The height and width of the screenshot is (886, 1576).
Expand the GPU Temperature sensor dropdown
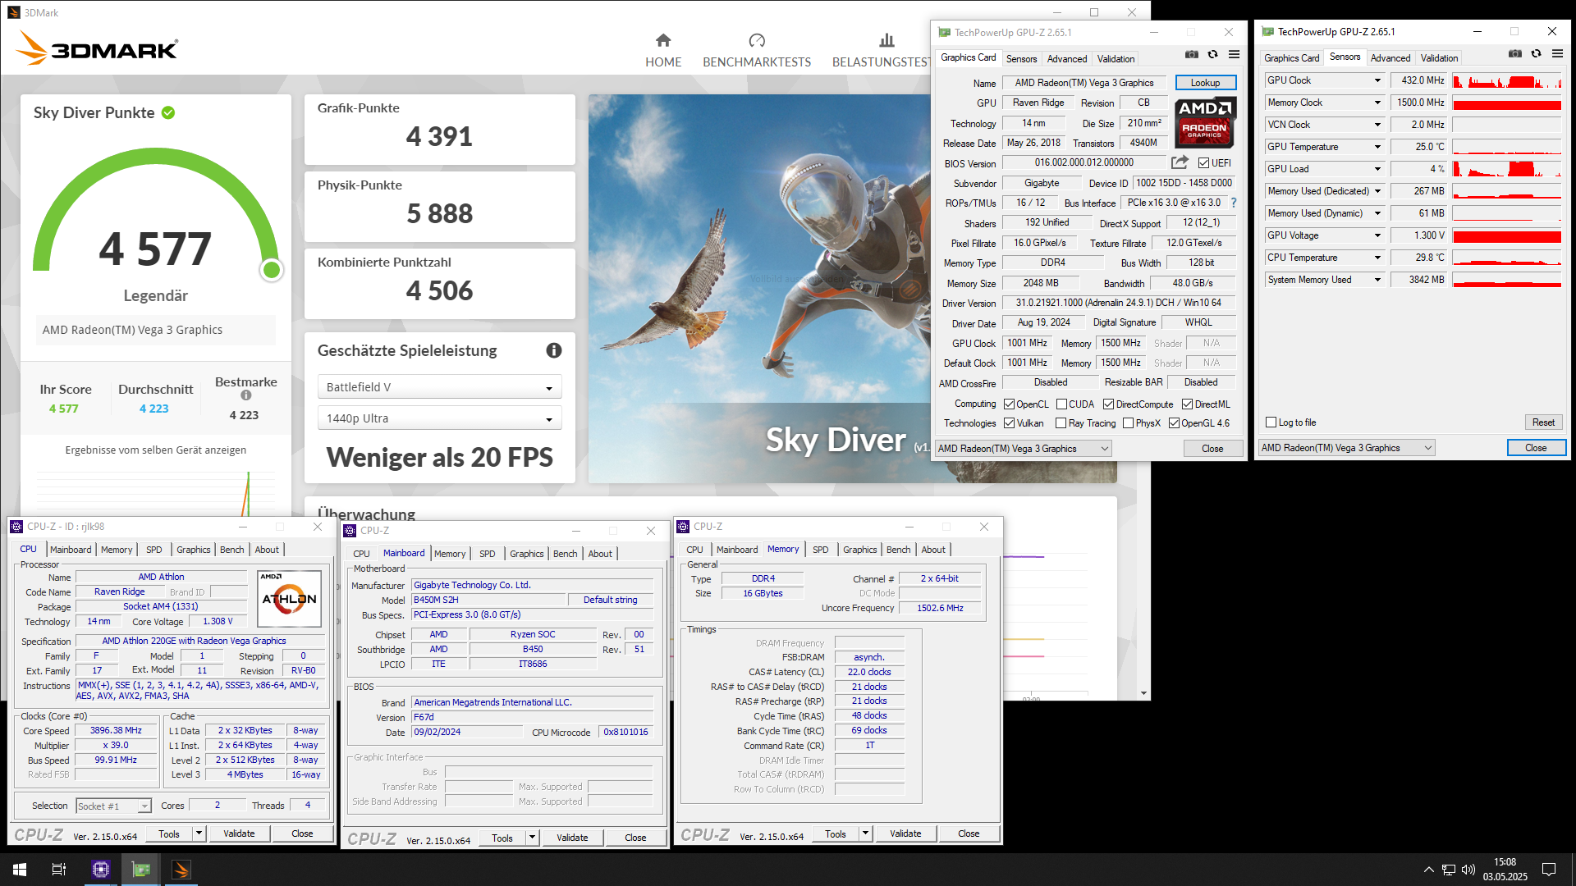click(x=1377, y=147)
